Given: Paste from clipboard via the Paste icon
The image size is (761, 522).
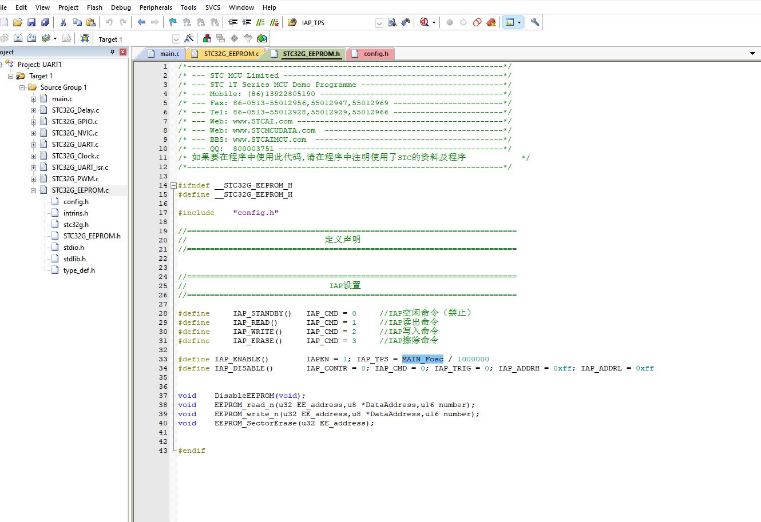Looking at the screenshot, I should click(x=91, y=22).
